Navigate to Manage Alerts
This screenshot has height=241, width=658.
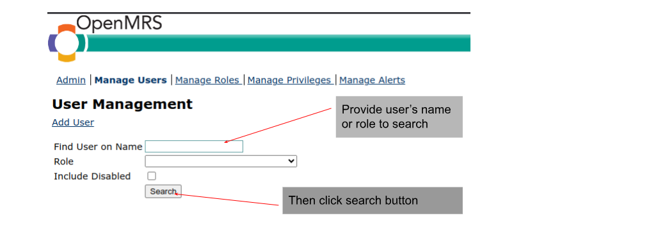click(x=373, y=80)
